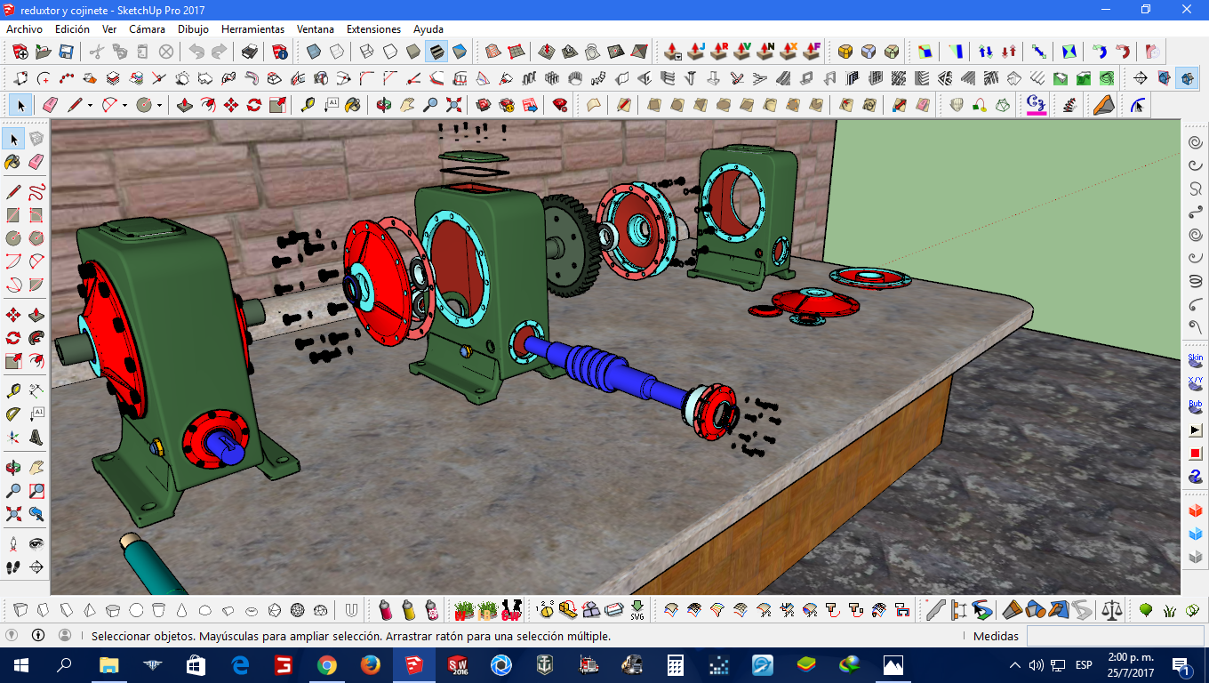Image resolution: width=1209 pixels, height=683 pixels.
Task: Click the Save floppy disk icon
Action: (68, 52)
